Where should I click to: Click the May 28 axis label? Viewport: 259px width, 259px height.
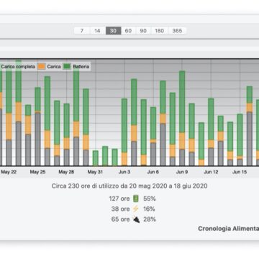[x=66, y=172]
